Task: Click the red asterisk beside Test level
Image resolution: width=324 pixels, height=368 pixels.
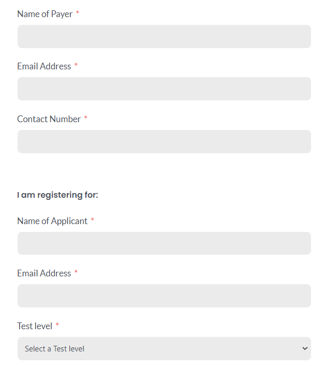Action: (57, 325)
